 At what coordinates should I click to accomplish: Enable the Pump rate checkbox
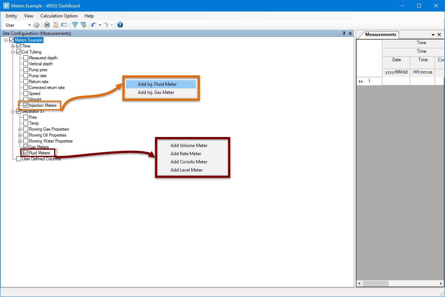pyautogui.click(x=26, y=76)
